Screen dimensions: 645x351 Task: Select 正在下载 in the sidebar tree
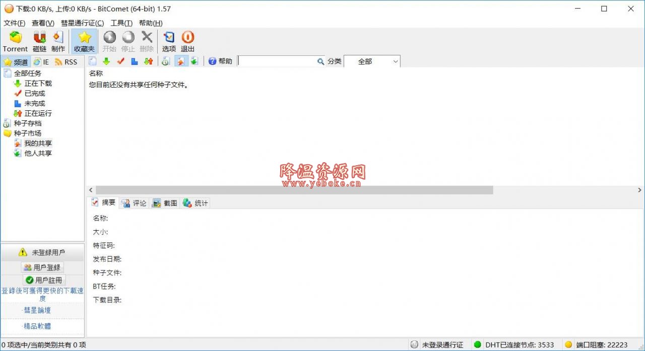[38, 84]
